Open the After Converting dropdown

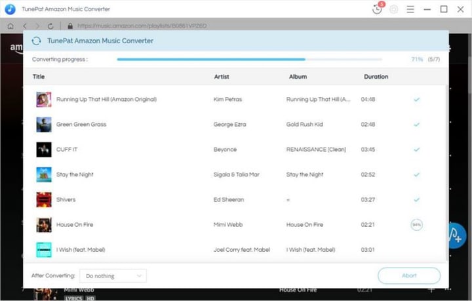pyautogui.click(x=113, y=275)
